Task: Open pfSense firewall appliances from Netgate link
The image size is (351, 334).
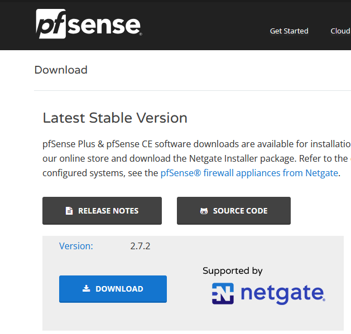Action: (249, 173)
